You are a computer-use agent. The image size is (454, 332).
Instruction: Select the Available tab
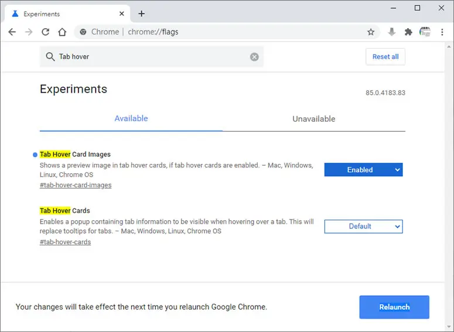131,119
